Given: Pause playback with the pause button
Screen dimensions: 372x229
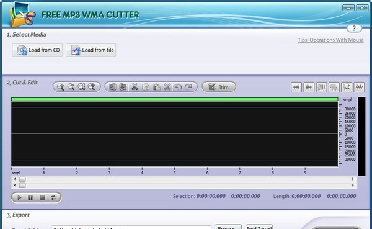Looking at the screenshot, I should (30, 197).
